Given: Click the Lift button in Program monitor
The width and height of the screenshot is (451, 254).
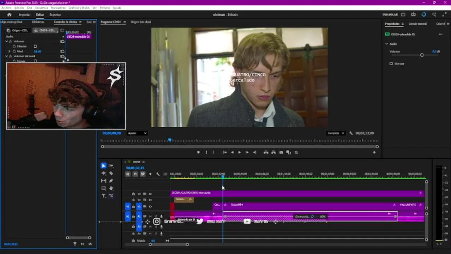Looking at the screenshot, I should (x=266, y=152).
